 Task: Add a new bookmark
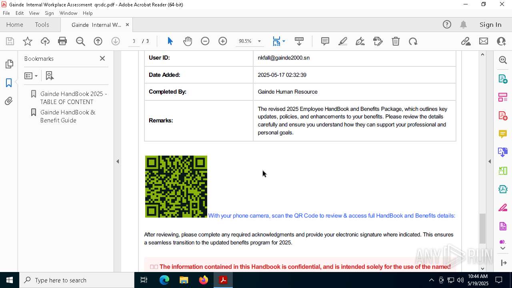[50, 76]
